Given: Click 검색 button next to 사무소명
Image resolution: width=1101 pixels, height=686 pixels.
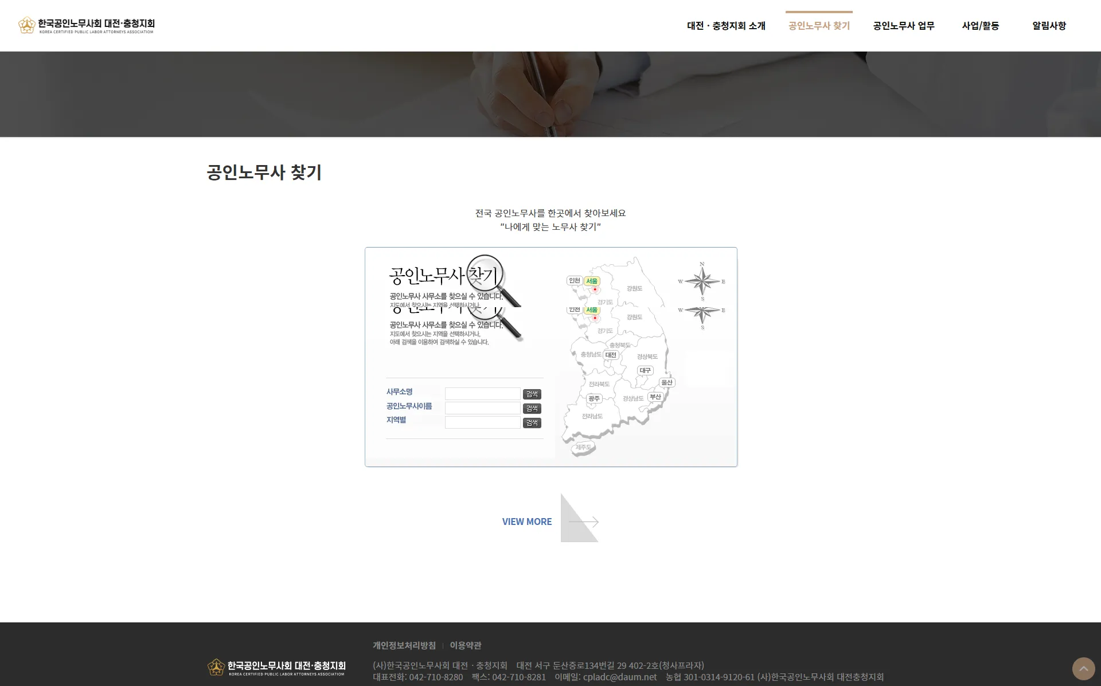Looking at the screenshot, I should tap(532, 394).
